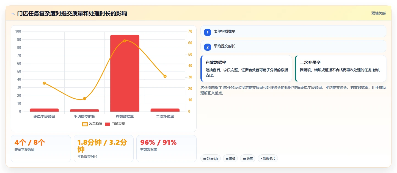Click line point above 平均提交时长
397x173 pixels.
[x=84, y=99]
